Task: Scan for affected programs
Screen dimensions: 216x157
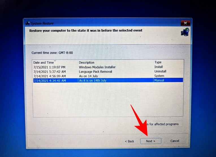Action: pyautogui.click(x=162, y=124)
